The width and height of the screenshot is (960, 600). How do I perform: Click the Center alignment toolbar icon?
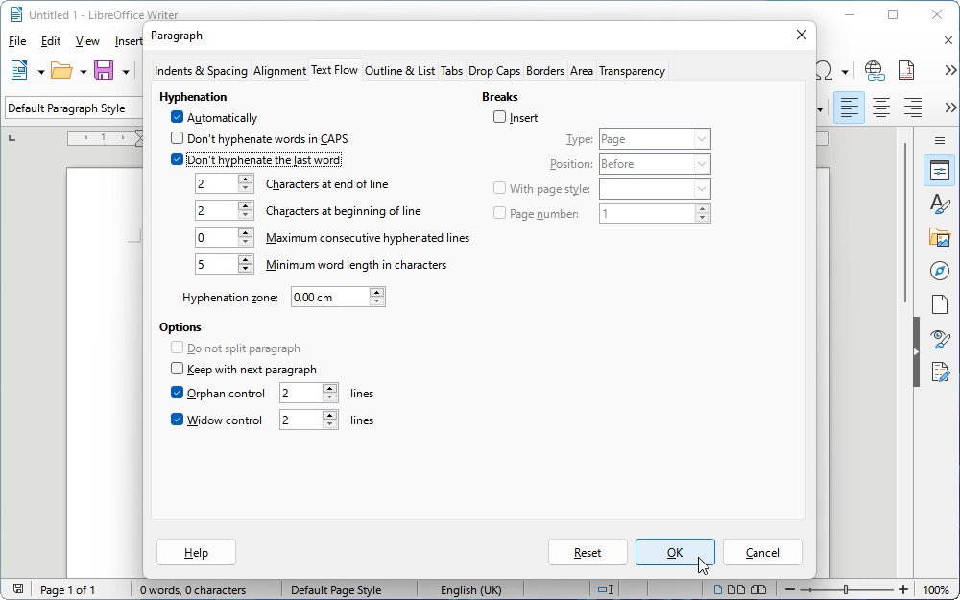(x=880, y=108)
